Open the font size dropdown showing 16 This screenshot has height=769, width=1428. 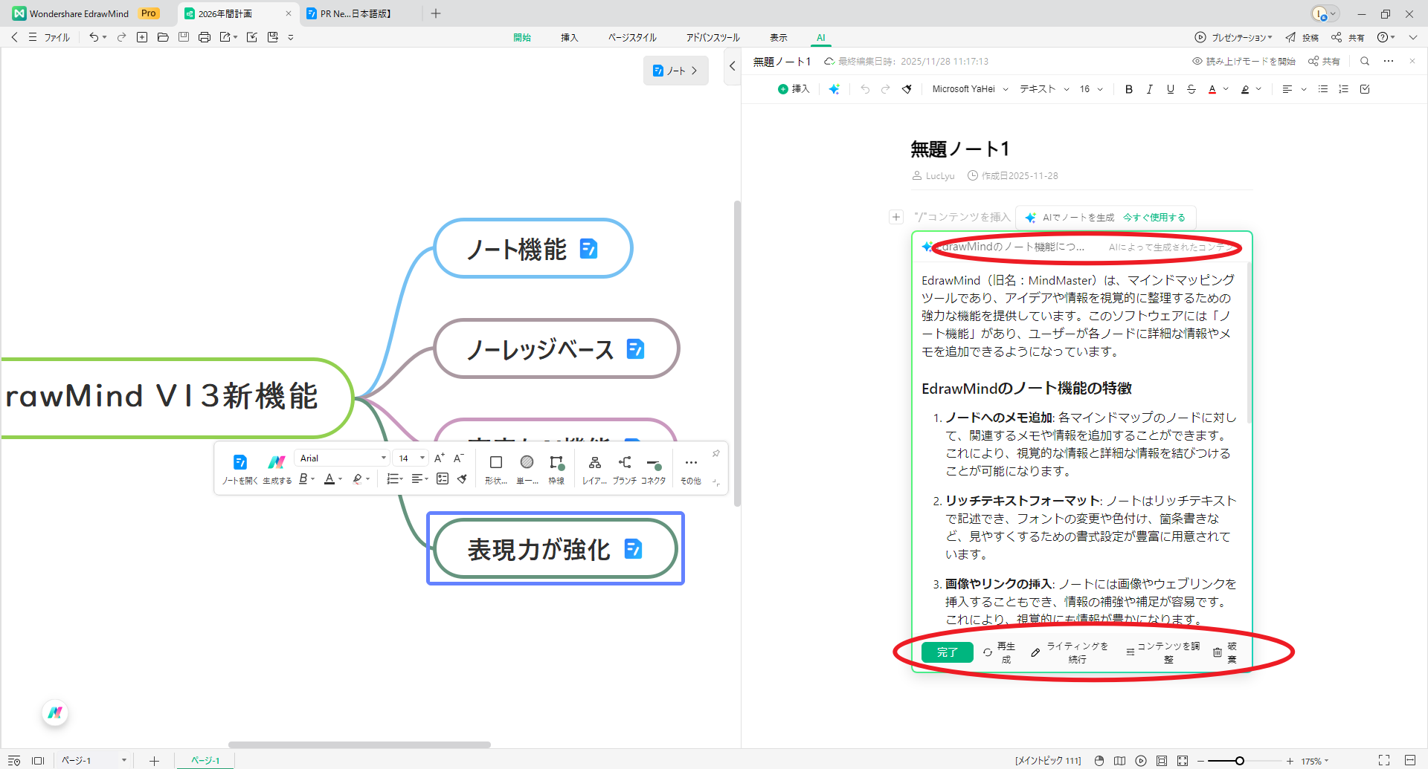coord(1089,88)
